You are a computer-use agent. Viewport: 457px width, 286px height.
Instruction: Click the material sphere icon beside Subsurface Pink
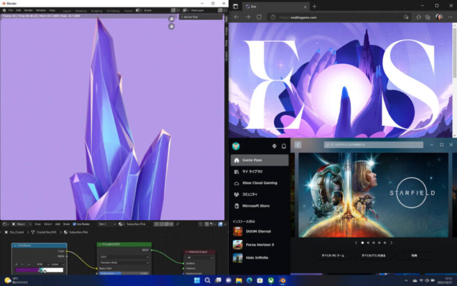[x=121, y=224]
